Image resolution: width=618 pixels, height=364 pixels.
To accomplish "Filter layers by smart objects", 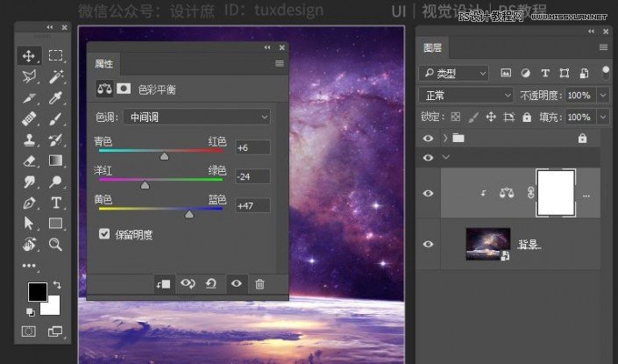I will 584,73.
